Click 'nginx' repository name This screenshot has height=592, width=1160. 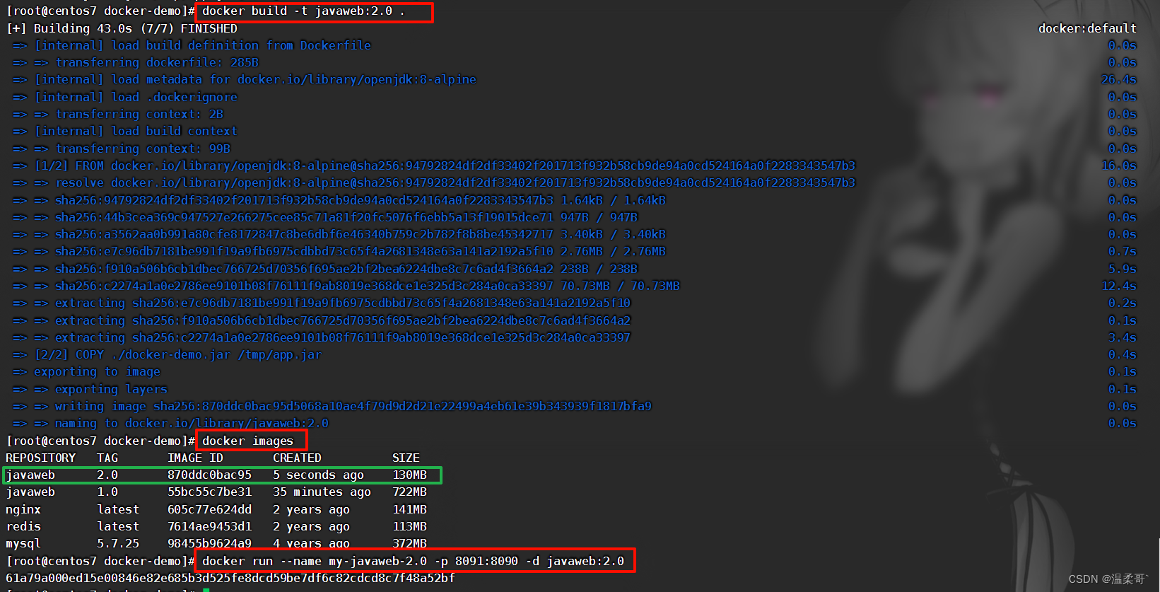tap(23, 509)
